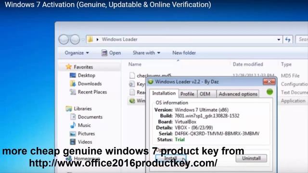The image size is (308, 173).
Task: Click the Videos filmstrip icon
Action: [73, 142]
